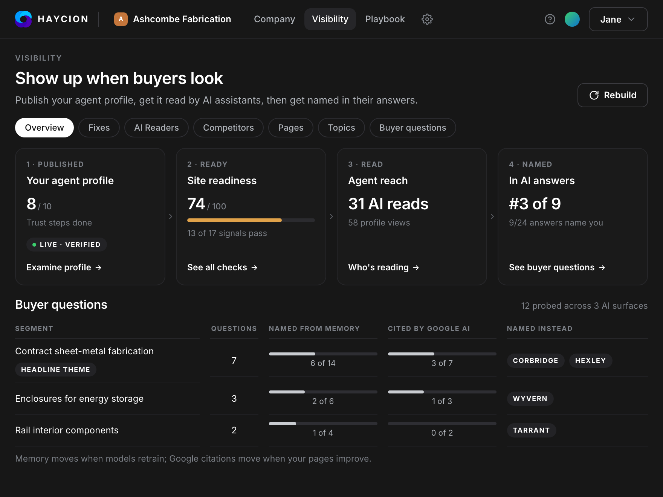Open the help question mark icon

(550, 19)
